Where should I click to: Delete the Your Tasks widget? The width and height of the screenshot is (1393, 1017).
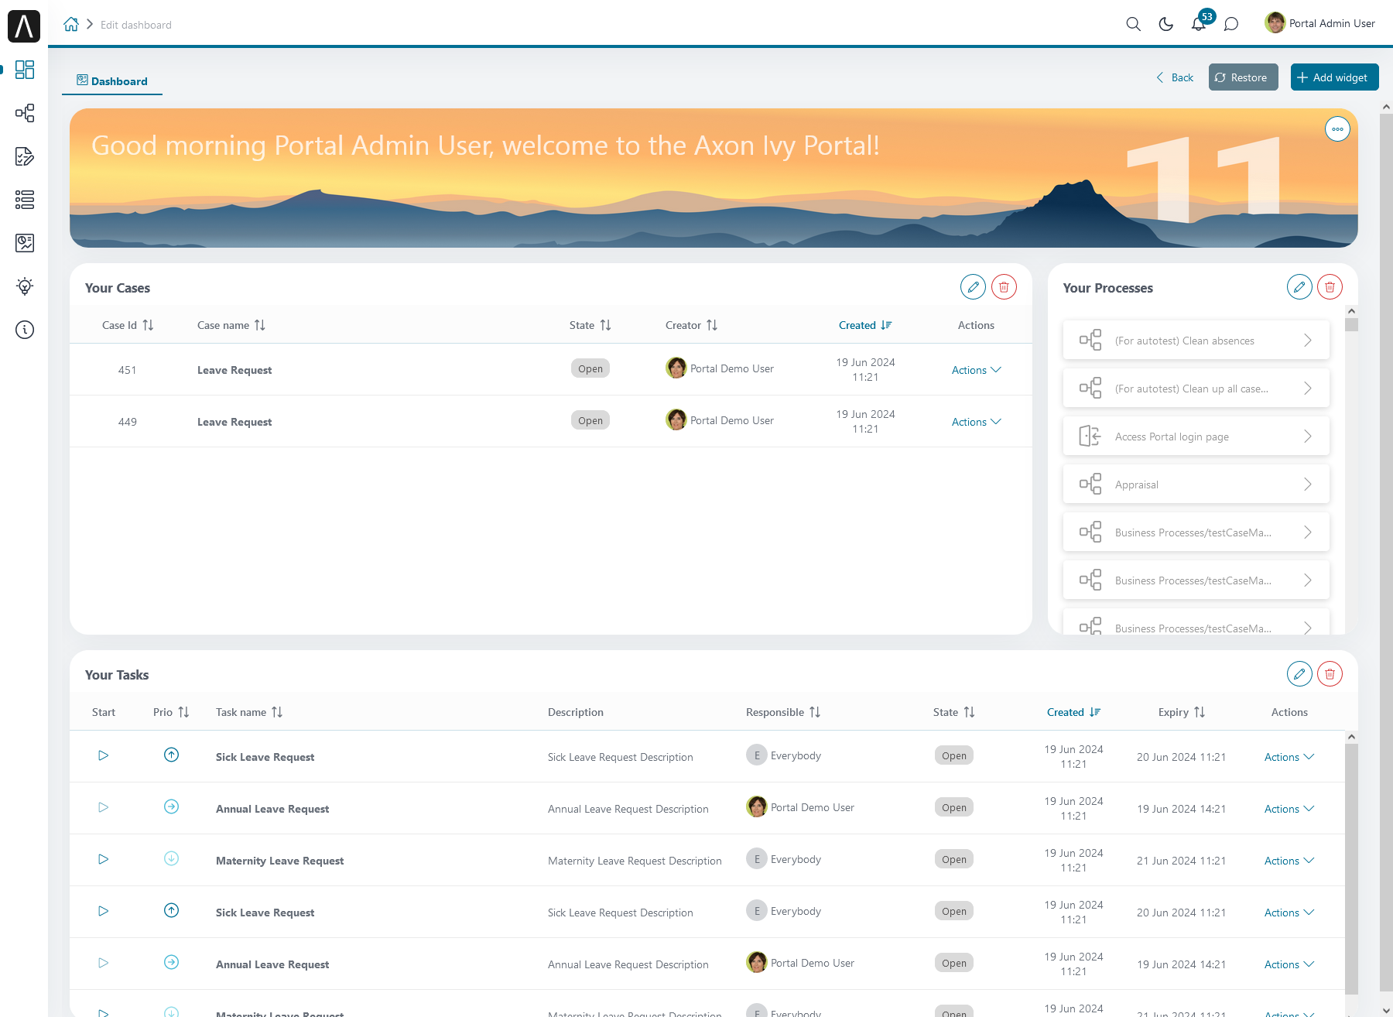[x=1330, y=674]
